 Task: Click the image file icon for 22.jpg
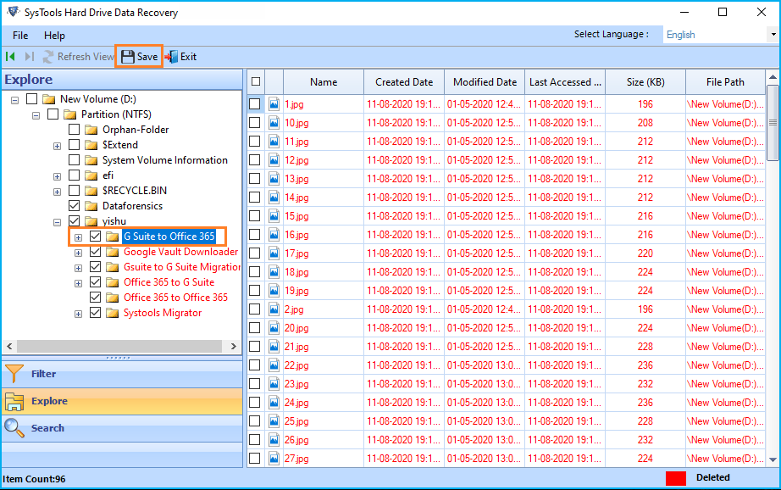pyautogui.click(x=274, y=365)
